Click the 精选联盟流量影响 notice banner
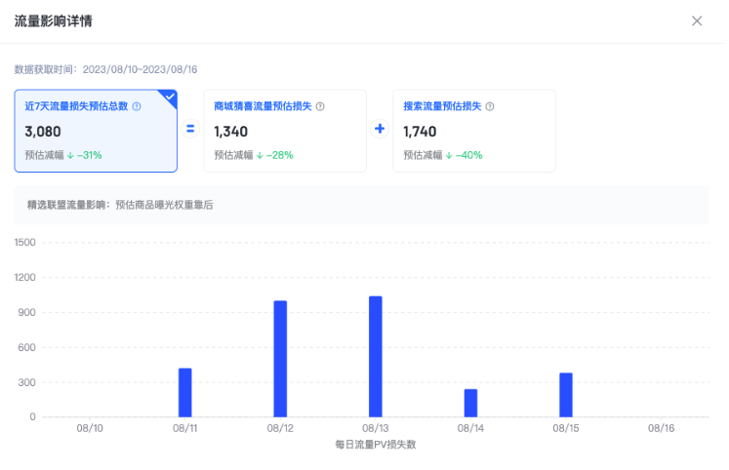Viewport: 729px width, 470px height. coord(361,205)
